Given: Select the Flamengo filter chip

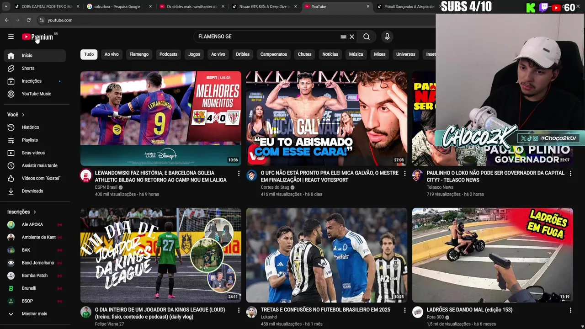Looking at the screenshot, I should [139, 54].
